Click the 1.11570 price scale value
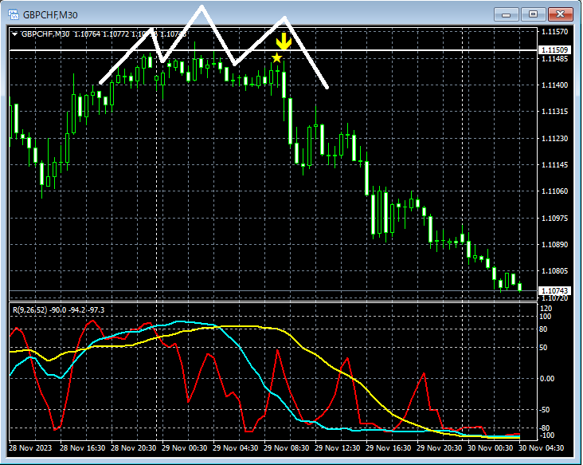Image resolution: width=583 pixels, height=465 pixels. click(554, 32)
